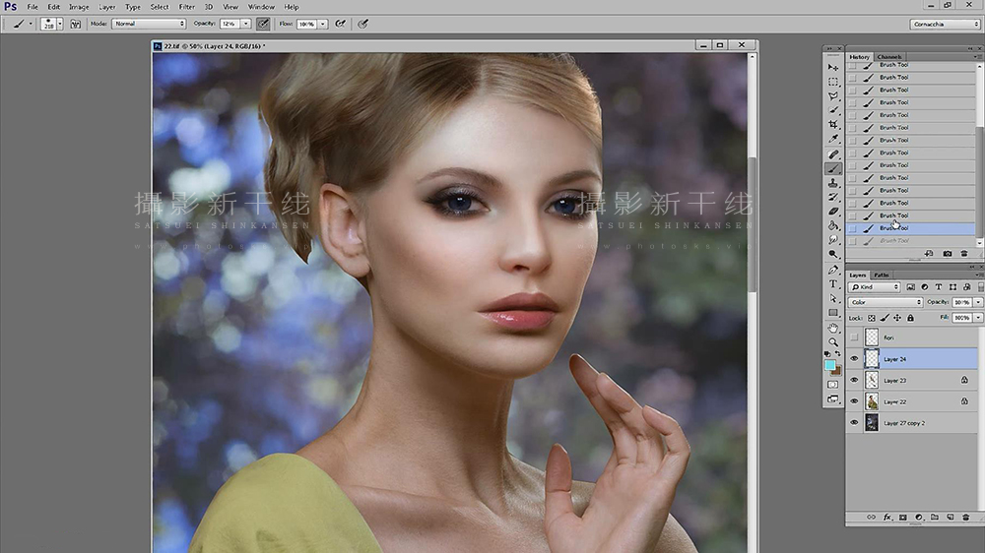Image resolution: width=985 pixels, height=553 pixels.
Task: Select the Clone Stamp tool
Action: 833,183
